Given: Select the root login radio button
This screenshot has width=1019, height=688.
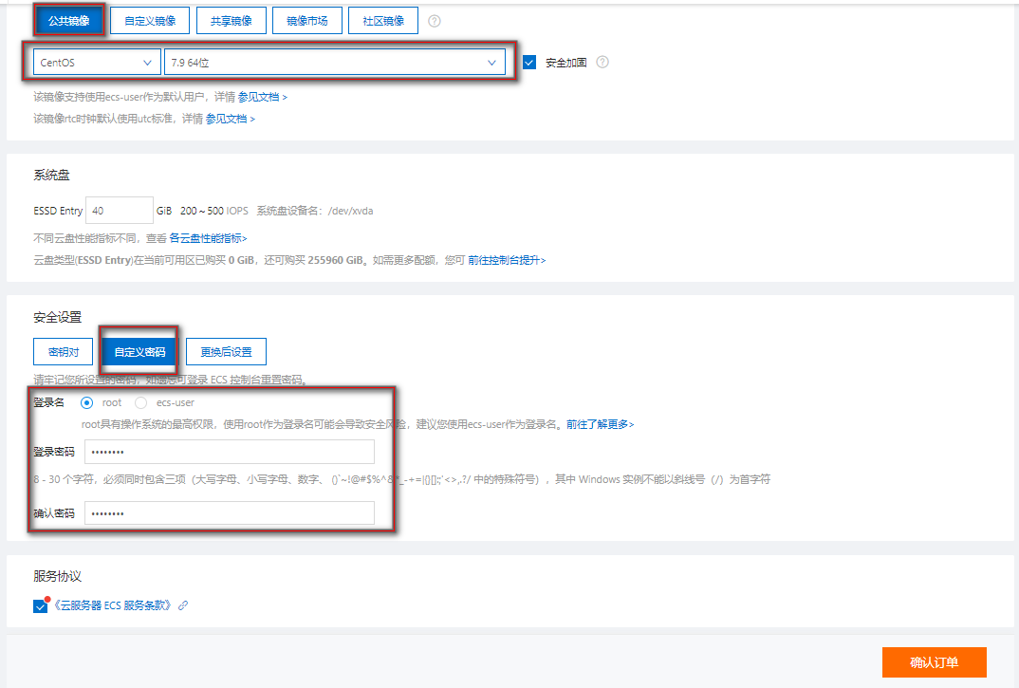Looking at the screenshot, I should click(x=86, y=402).
